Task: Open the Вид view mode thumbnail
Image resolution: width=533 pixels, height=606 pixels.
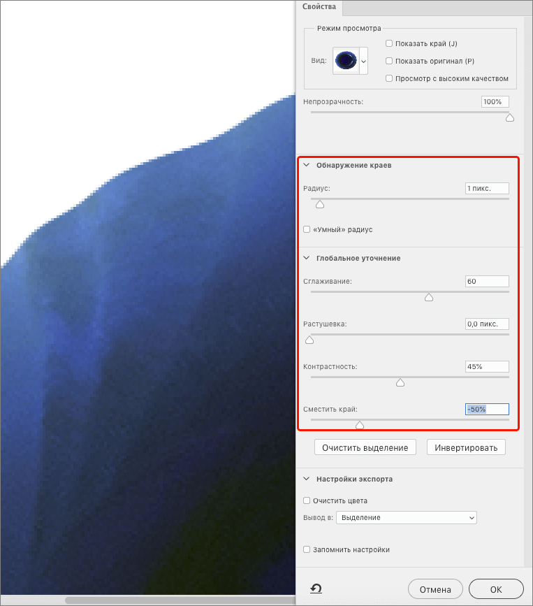Action: pos(346,61)
